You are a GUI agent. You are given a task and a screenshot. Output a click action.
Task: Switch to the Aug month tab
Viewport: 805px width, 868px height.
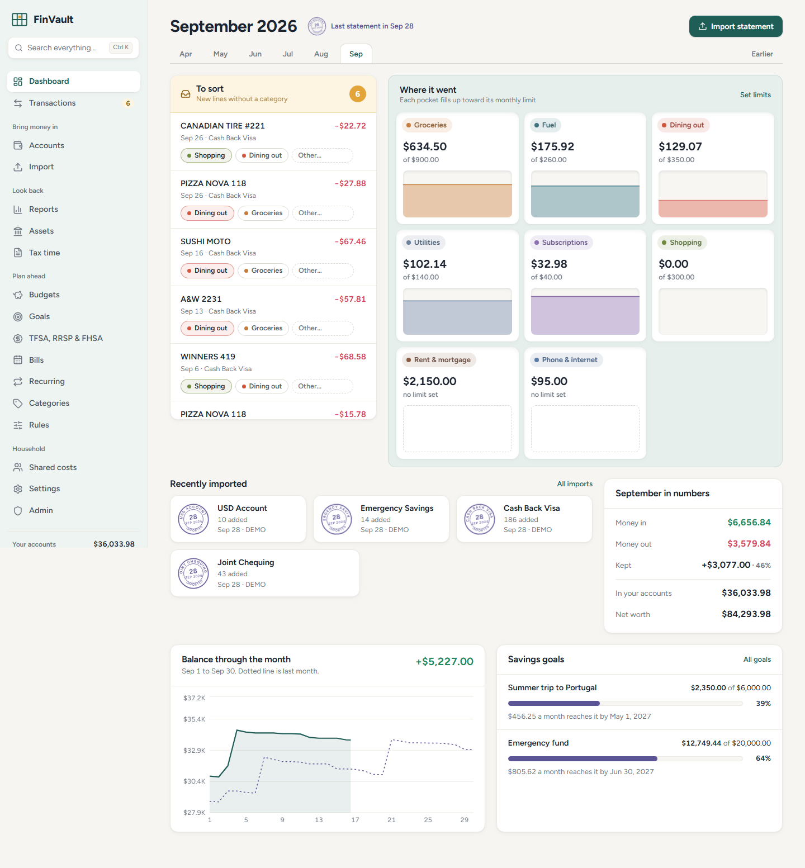(x=321, y=54)
